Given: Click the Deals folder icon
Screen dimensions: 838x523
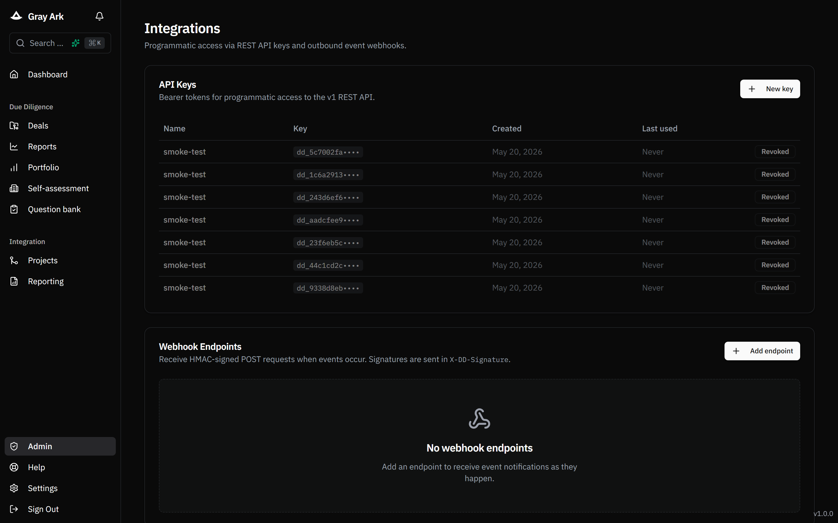Looking at the screenshot, I should pos(14,126).
